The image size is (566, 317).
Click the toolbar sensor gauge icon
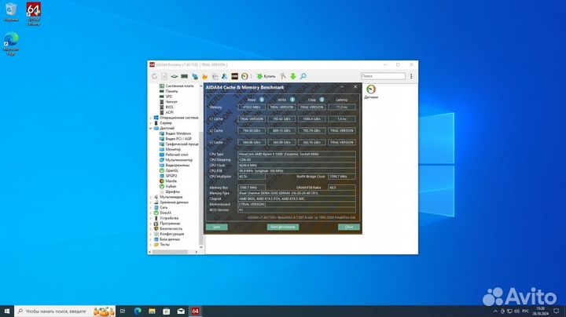(x=244, y=76)
